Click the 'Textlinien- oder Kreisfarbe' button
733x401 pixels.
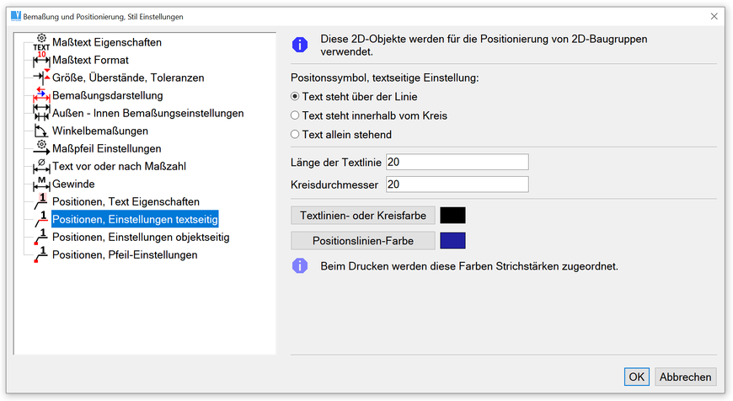point(363,216)
